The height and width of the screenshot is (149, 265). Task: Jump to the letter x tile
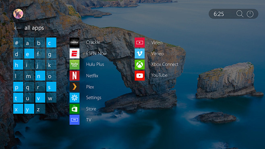pyautogui.click(x=18, y=109)
